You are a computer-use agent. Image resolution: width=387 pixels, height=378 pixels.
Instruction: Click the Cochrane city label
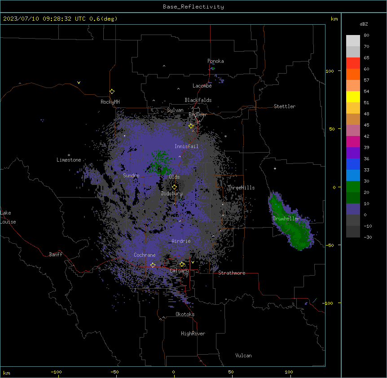145,255
